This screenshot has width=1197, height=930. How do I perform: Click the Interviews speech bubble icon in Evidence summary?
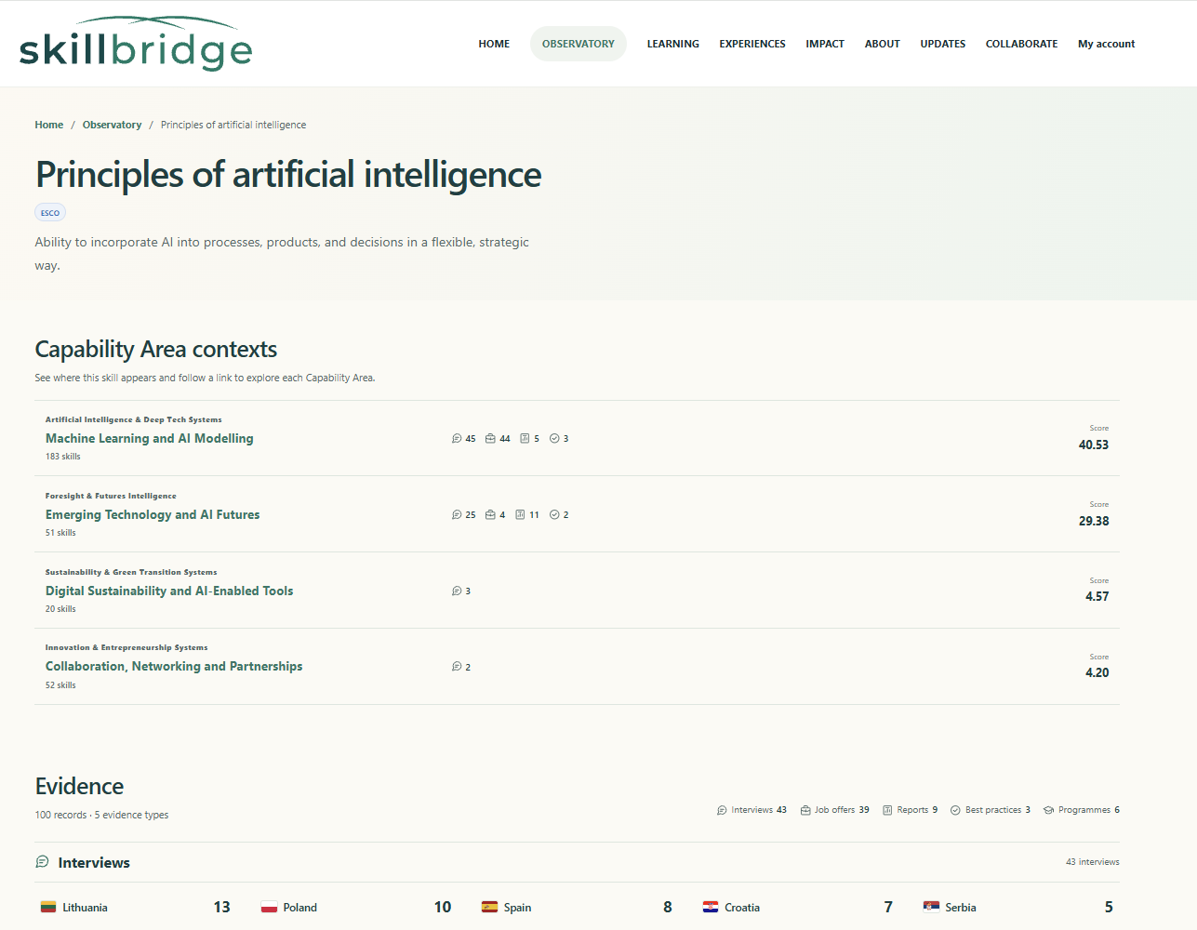coord(722,810)
